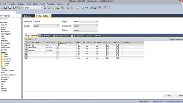Click the green Create New Connection toolbar icon
Viewport: 183px width, 103px height.
point(1,8)
